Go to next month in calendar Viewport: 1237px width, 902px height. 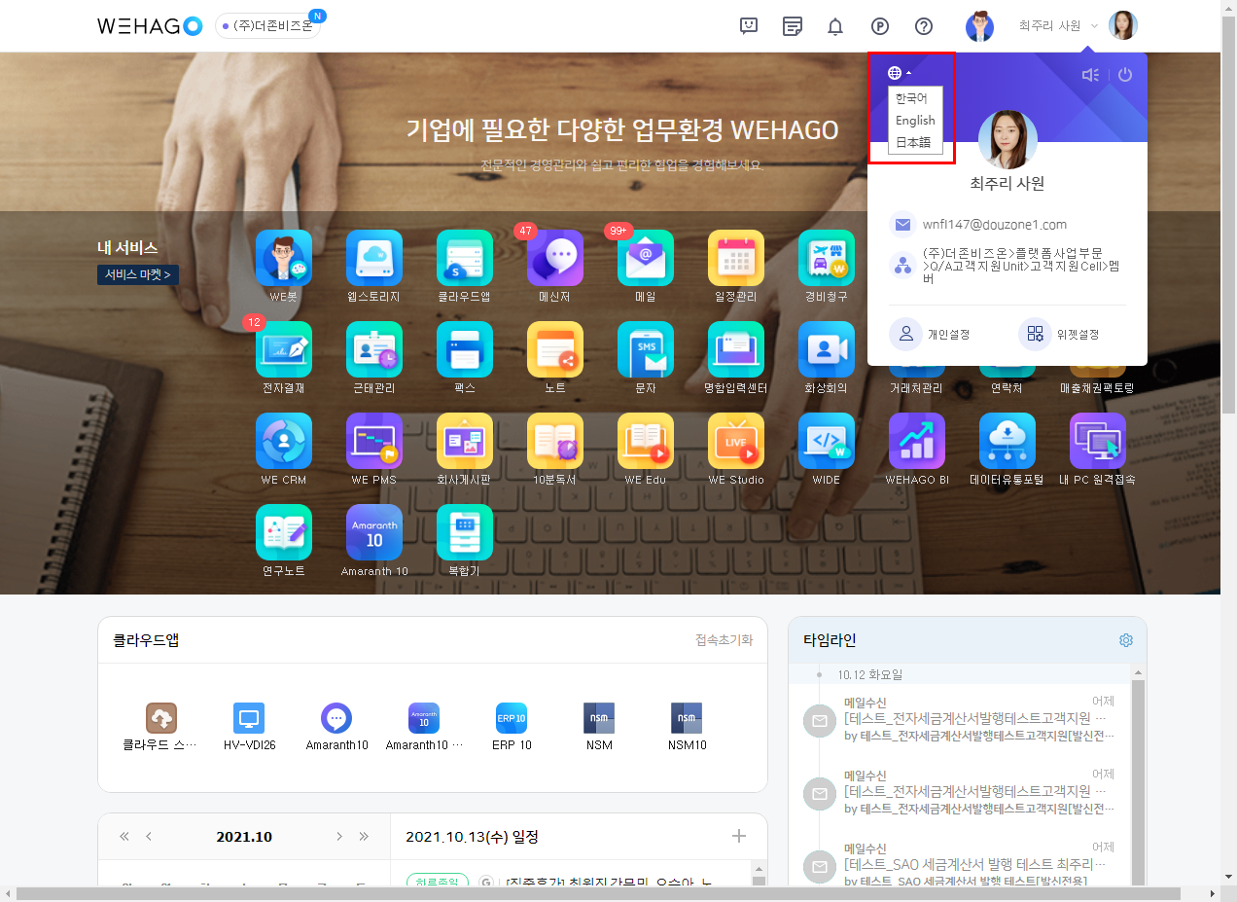(x=339, y=837)
